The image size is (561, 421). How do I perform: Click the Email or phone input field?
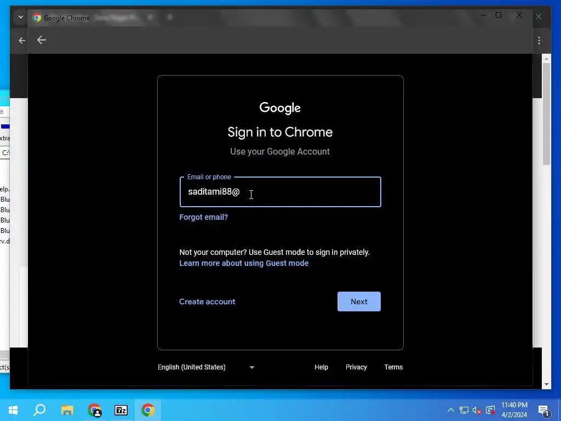coord(280,192)
